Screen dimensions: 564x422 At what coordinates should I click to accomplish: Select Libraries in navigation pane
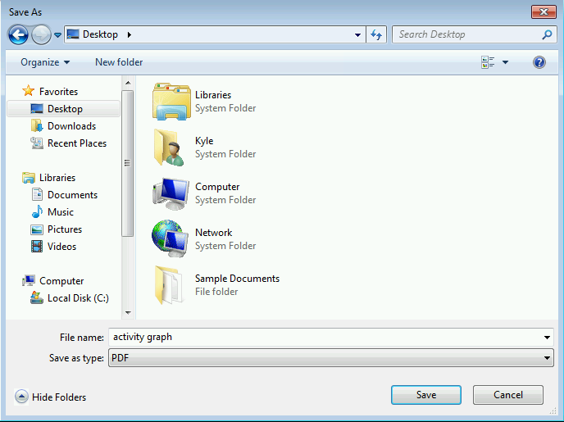click(x=57, y=178)
